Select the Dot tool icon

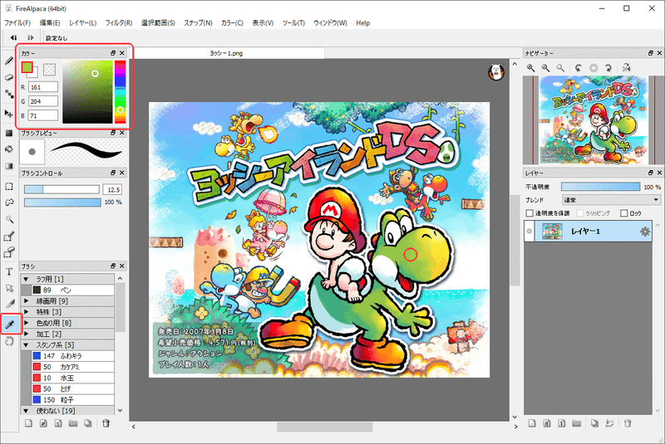point(9,94)
